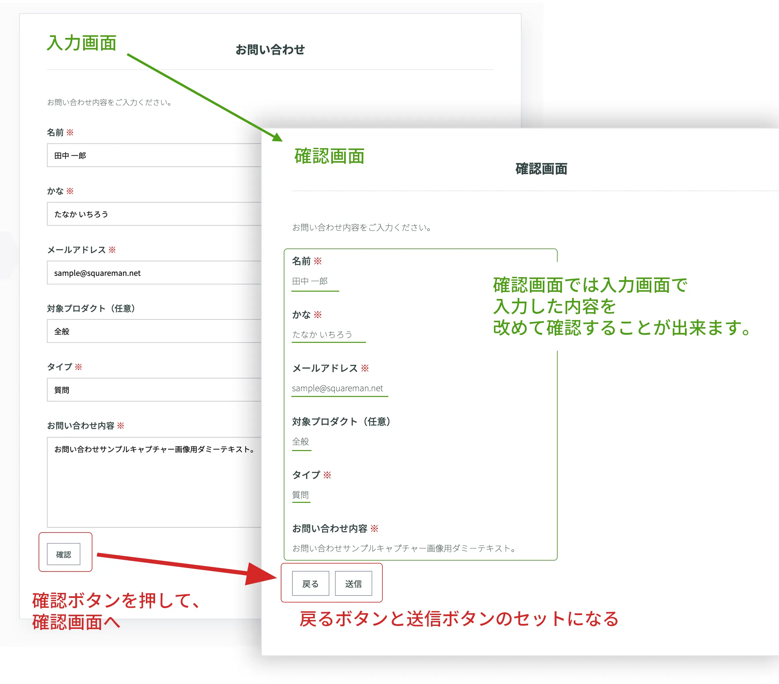779x684 pixels.
Task: Click the 名前 label on the input form
Action: [55, 132]
